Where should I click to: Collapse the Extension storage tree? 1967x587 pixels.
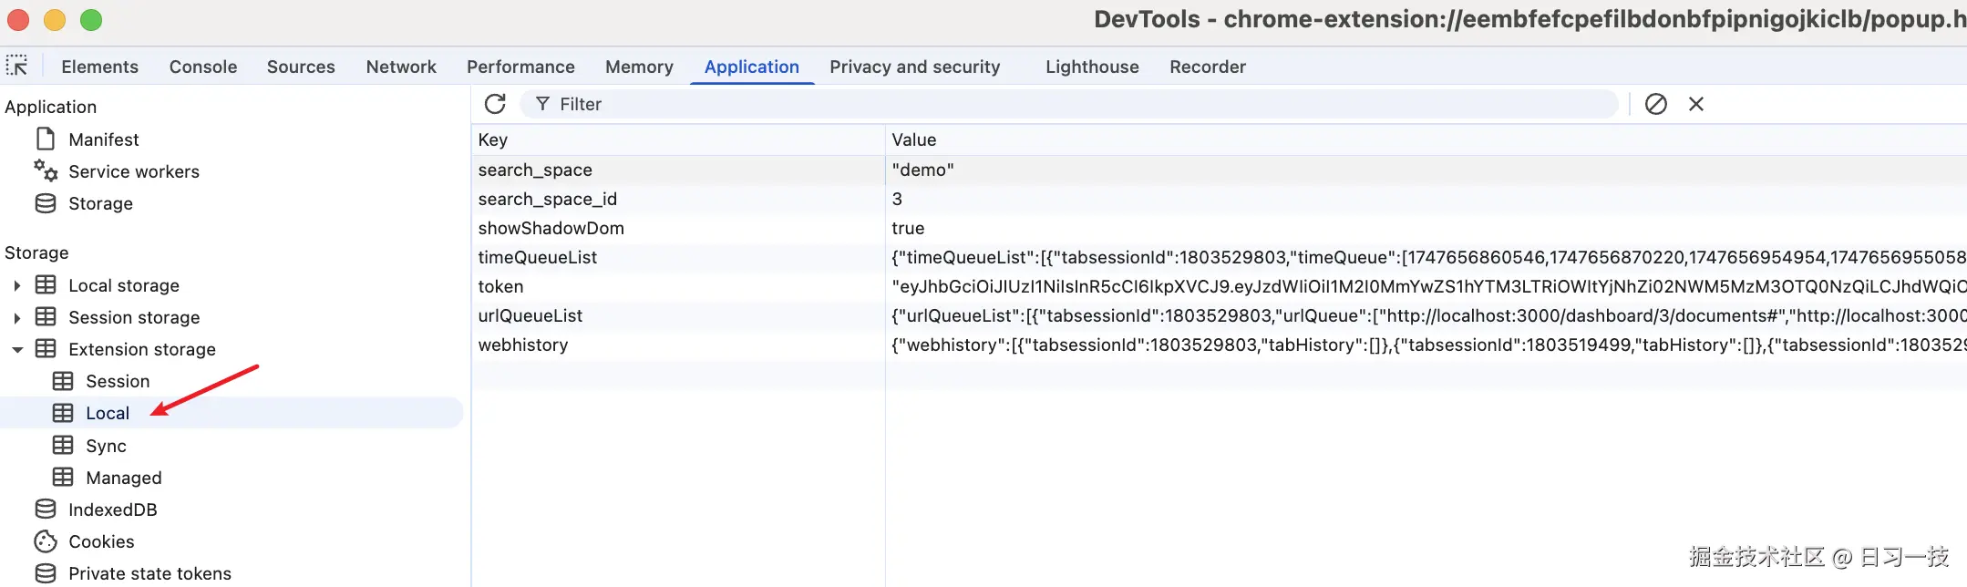(16, 349)
